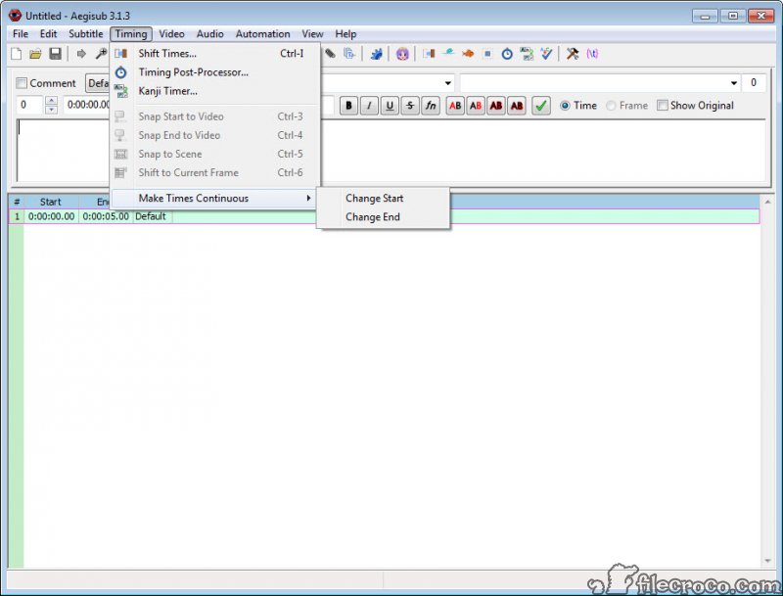
Task: Toggle bold with the B button
Action: pyautogui.click(x=348, y=106)
